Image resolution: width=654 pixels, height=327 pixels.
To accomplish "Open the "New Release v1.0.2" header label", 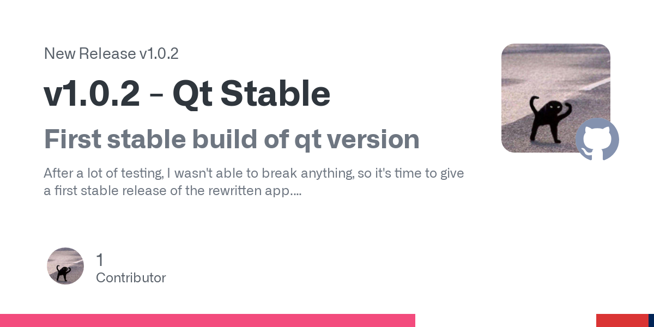I will coord(111,54).
